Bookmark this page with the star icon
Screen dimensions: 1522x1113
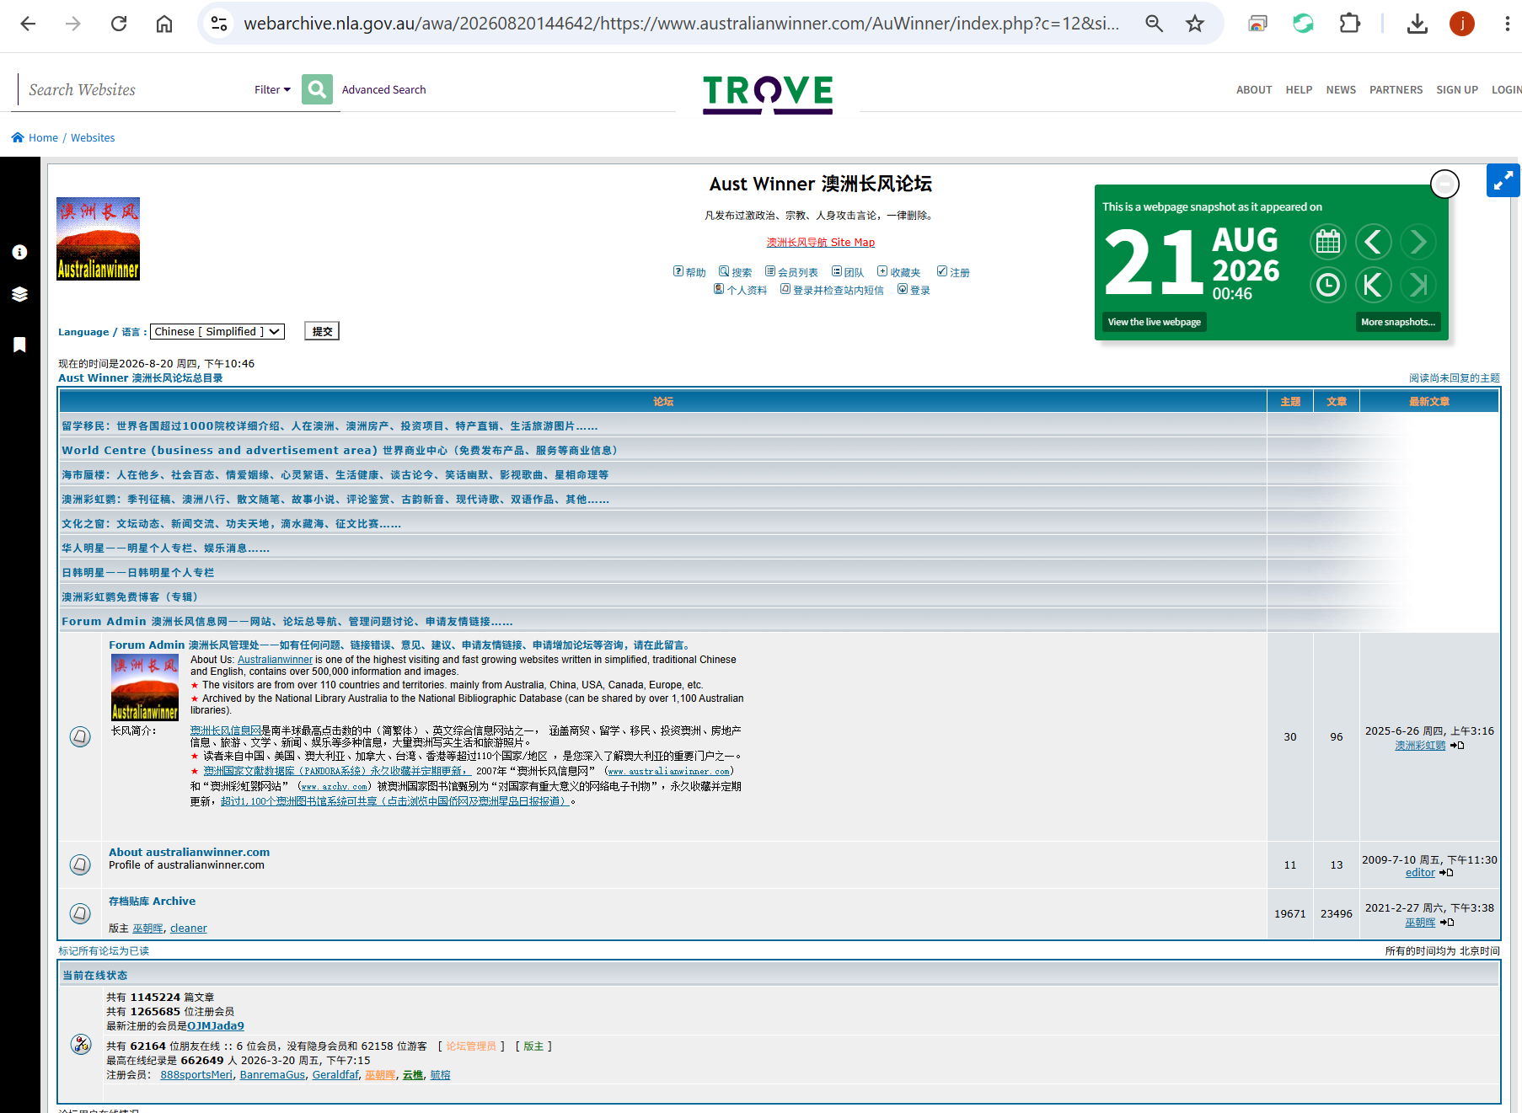click(x=1195, y=24)
